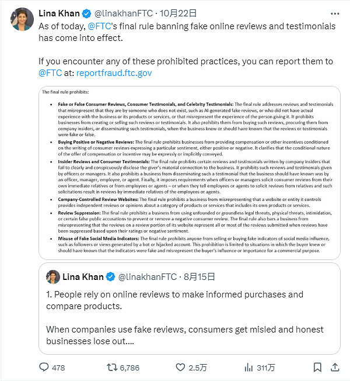Screen dimensions: 350x381
Task: Click the 8月15日 date on the quoted tweet
Action: (x=199, y=276)
